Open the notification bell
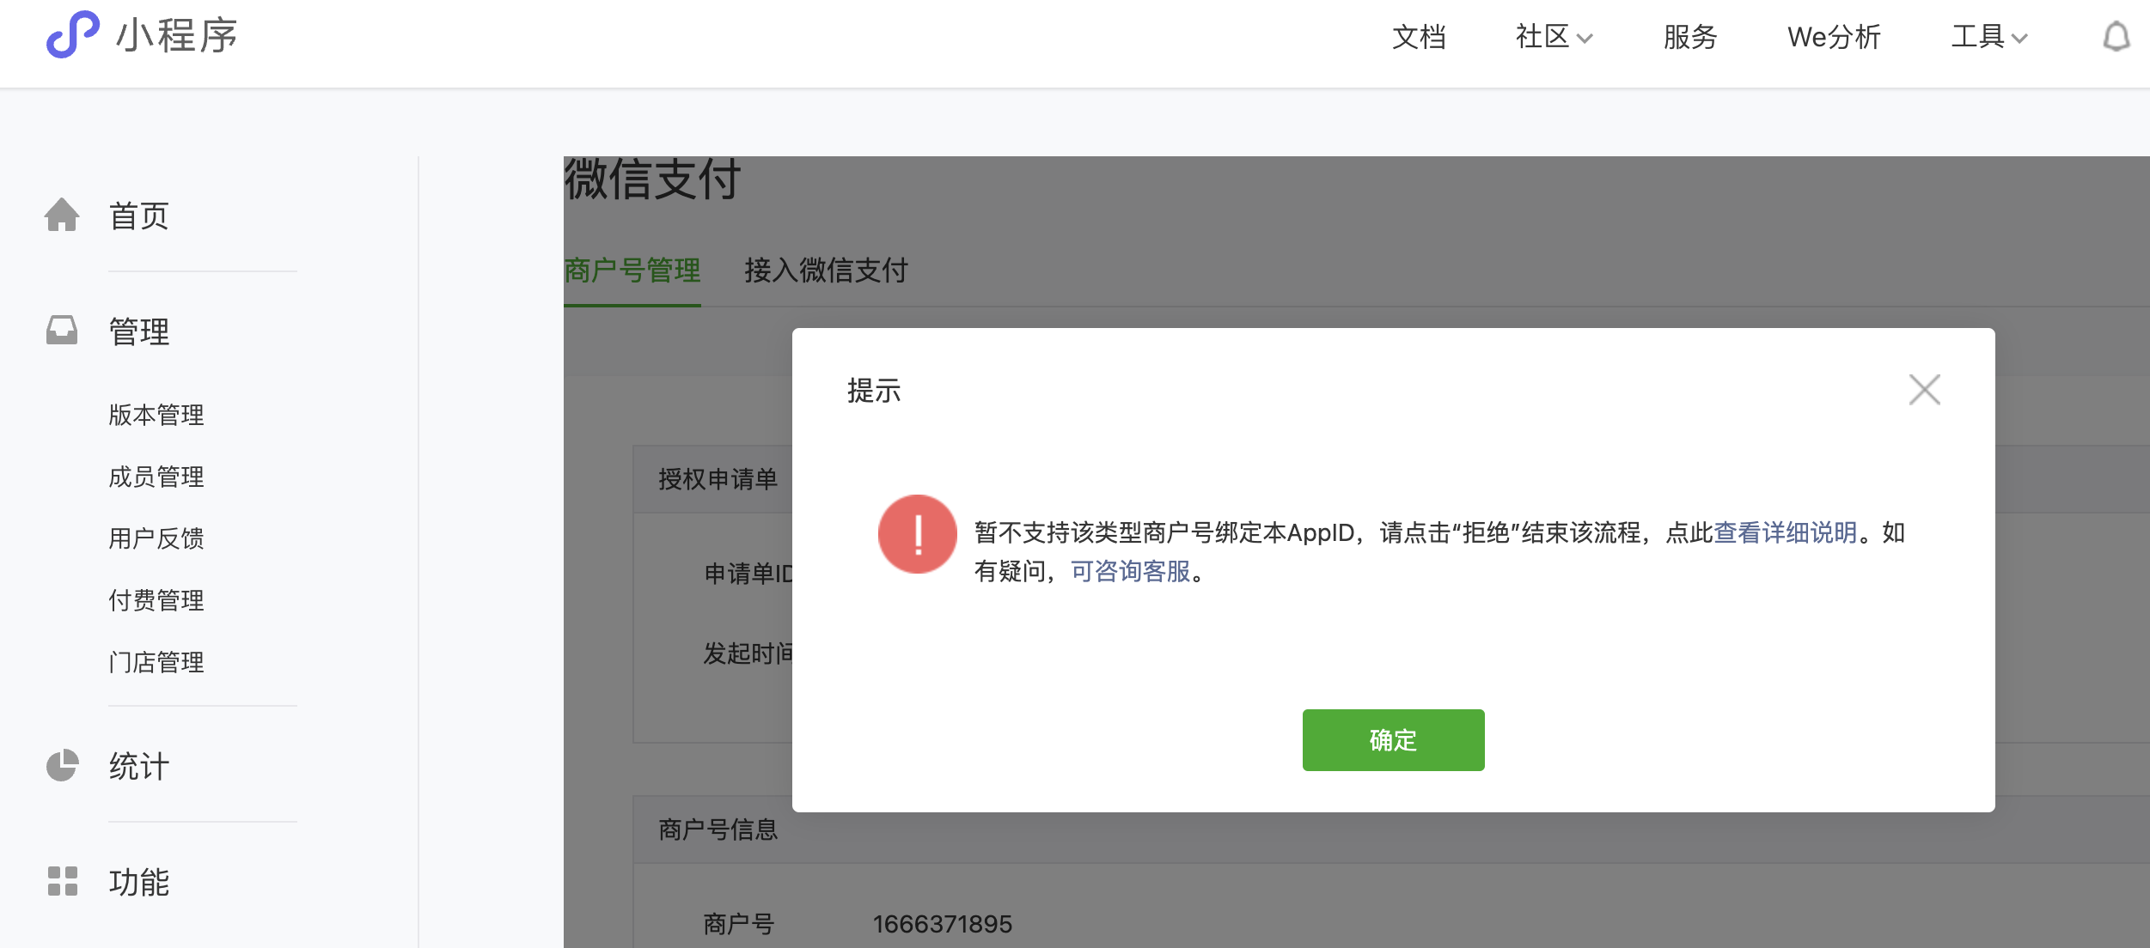This screenshot has width=2150, height=948. pos(2116,37)
